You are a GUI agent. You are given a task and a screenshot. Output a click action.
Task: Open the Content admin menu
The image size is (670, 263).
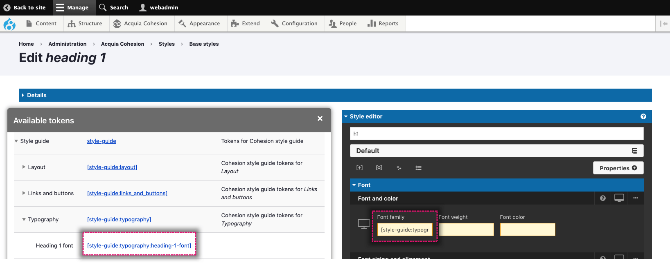click(41, 24)
